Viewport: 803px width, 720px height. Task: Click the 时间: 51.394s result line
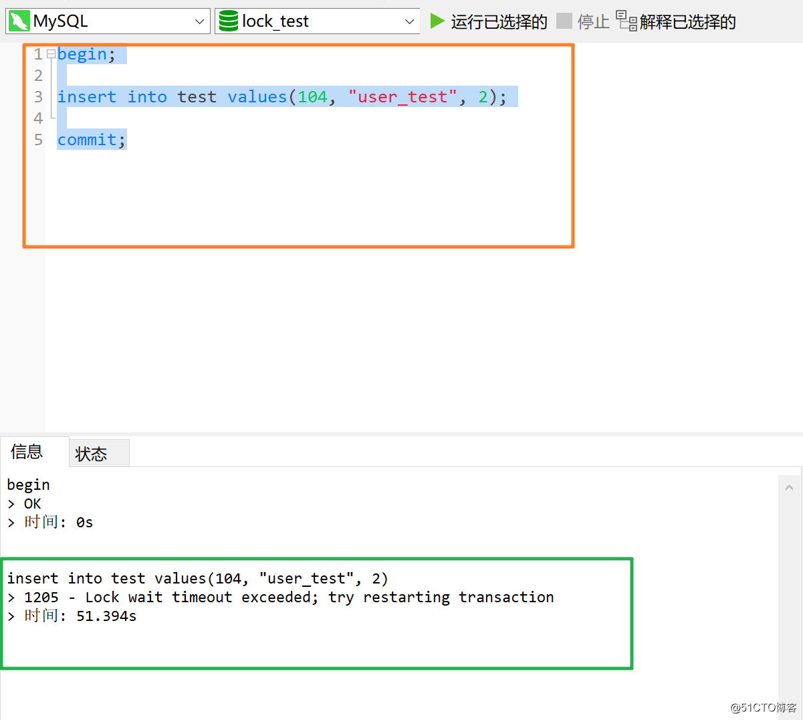72,616
